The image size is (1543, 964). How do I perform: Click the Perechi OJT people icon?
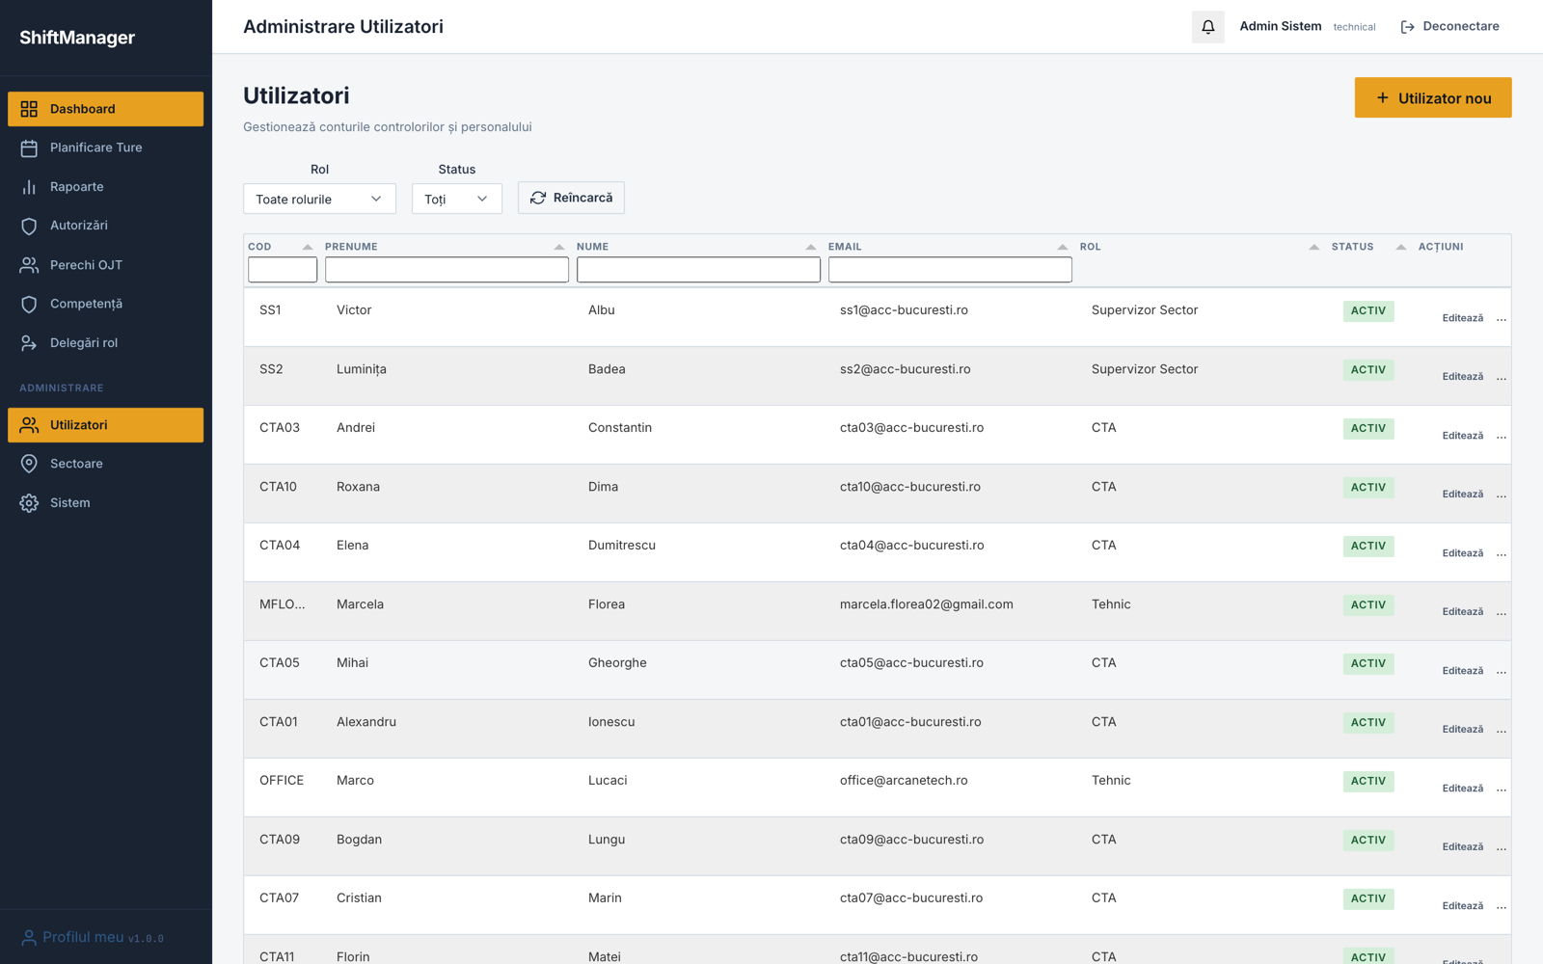click(29, 265)
